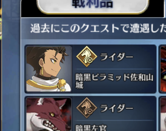
Task: Click the divider line under gold ライダー label
Action: [114, 69]
